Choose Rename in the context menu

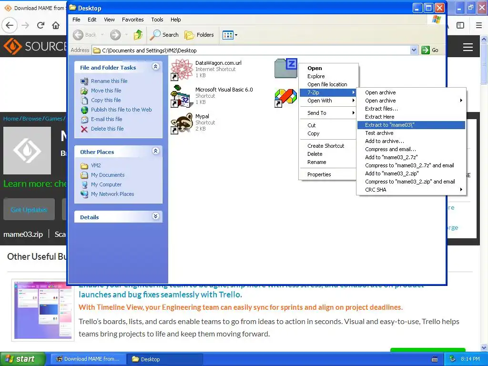(x=328, y=162)
